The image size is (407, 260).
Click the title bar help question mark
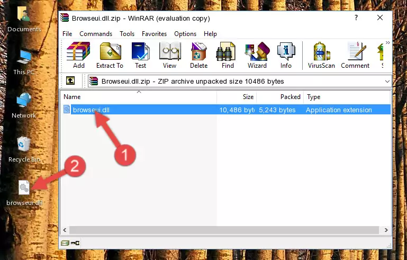pos(356,17)
